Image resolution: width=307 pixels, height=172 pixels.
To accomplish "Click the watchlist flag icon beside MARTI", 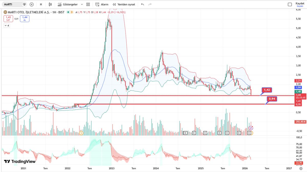I will pyautogui.click(x=24, y=4).
